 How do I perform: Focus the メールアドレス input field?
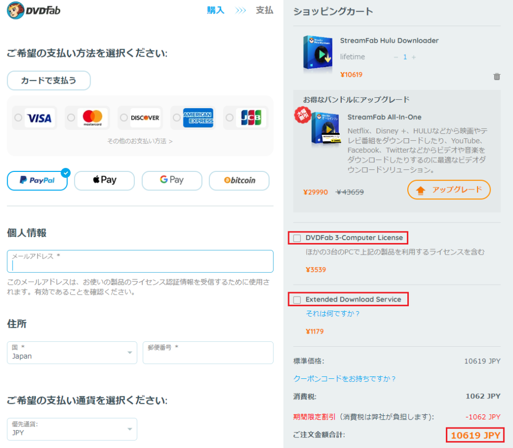[x=140, y=262]
